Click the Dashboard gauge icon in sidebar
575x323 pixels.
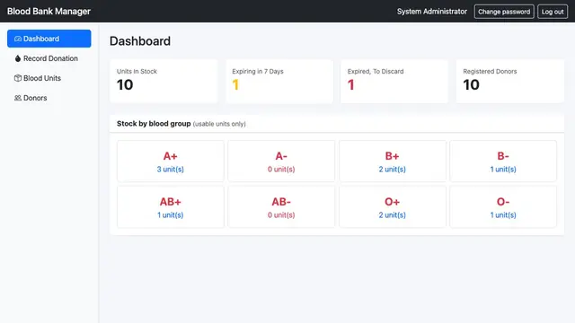coord(18,39)
